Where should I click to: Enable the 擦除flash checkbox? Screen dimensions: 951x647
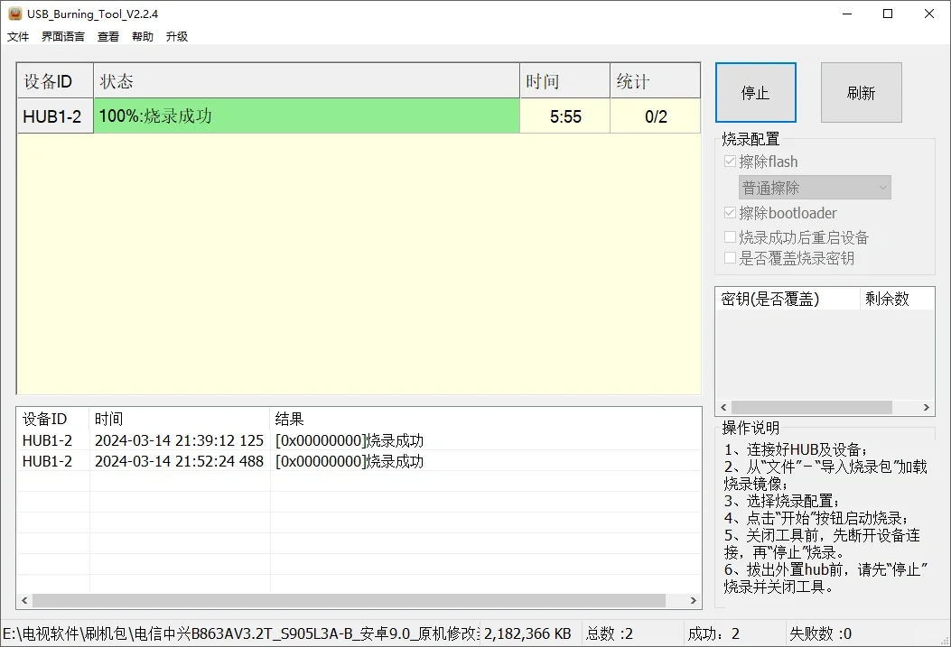click(730, 161)
